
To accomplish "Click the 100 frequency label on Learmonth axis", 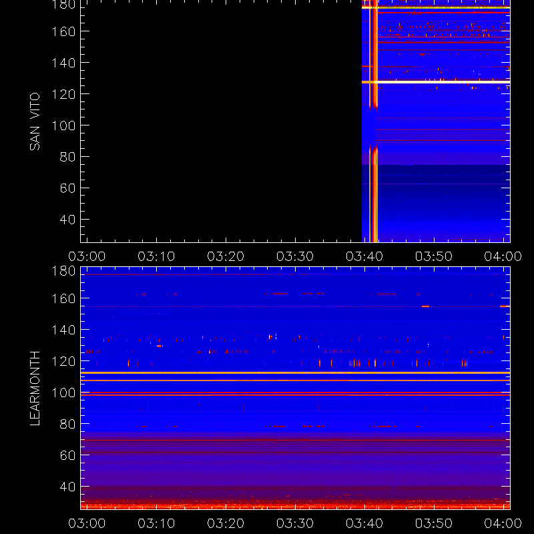I will pyautogui.click(x=63, y=392).
